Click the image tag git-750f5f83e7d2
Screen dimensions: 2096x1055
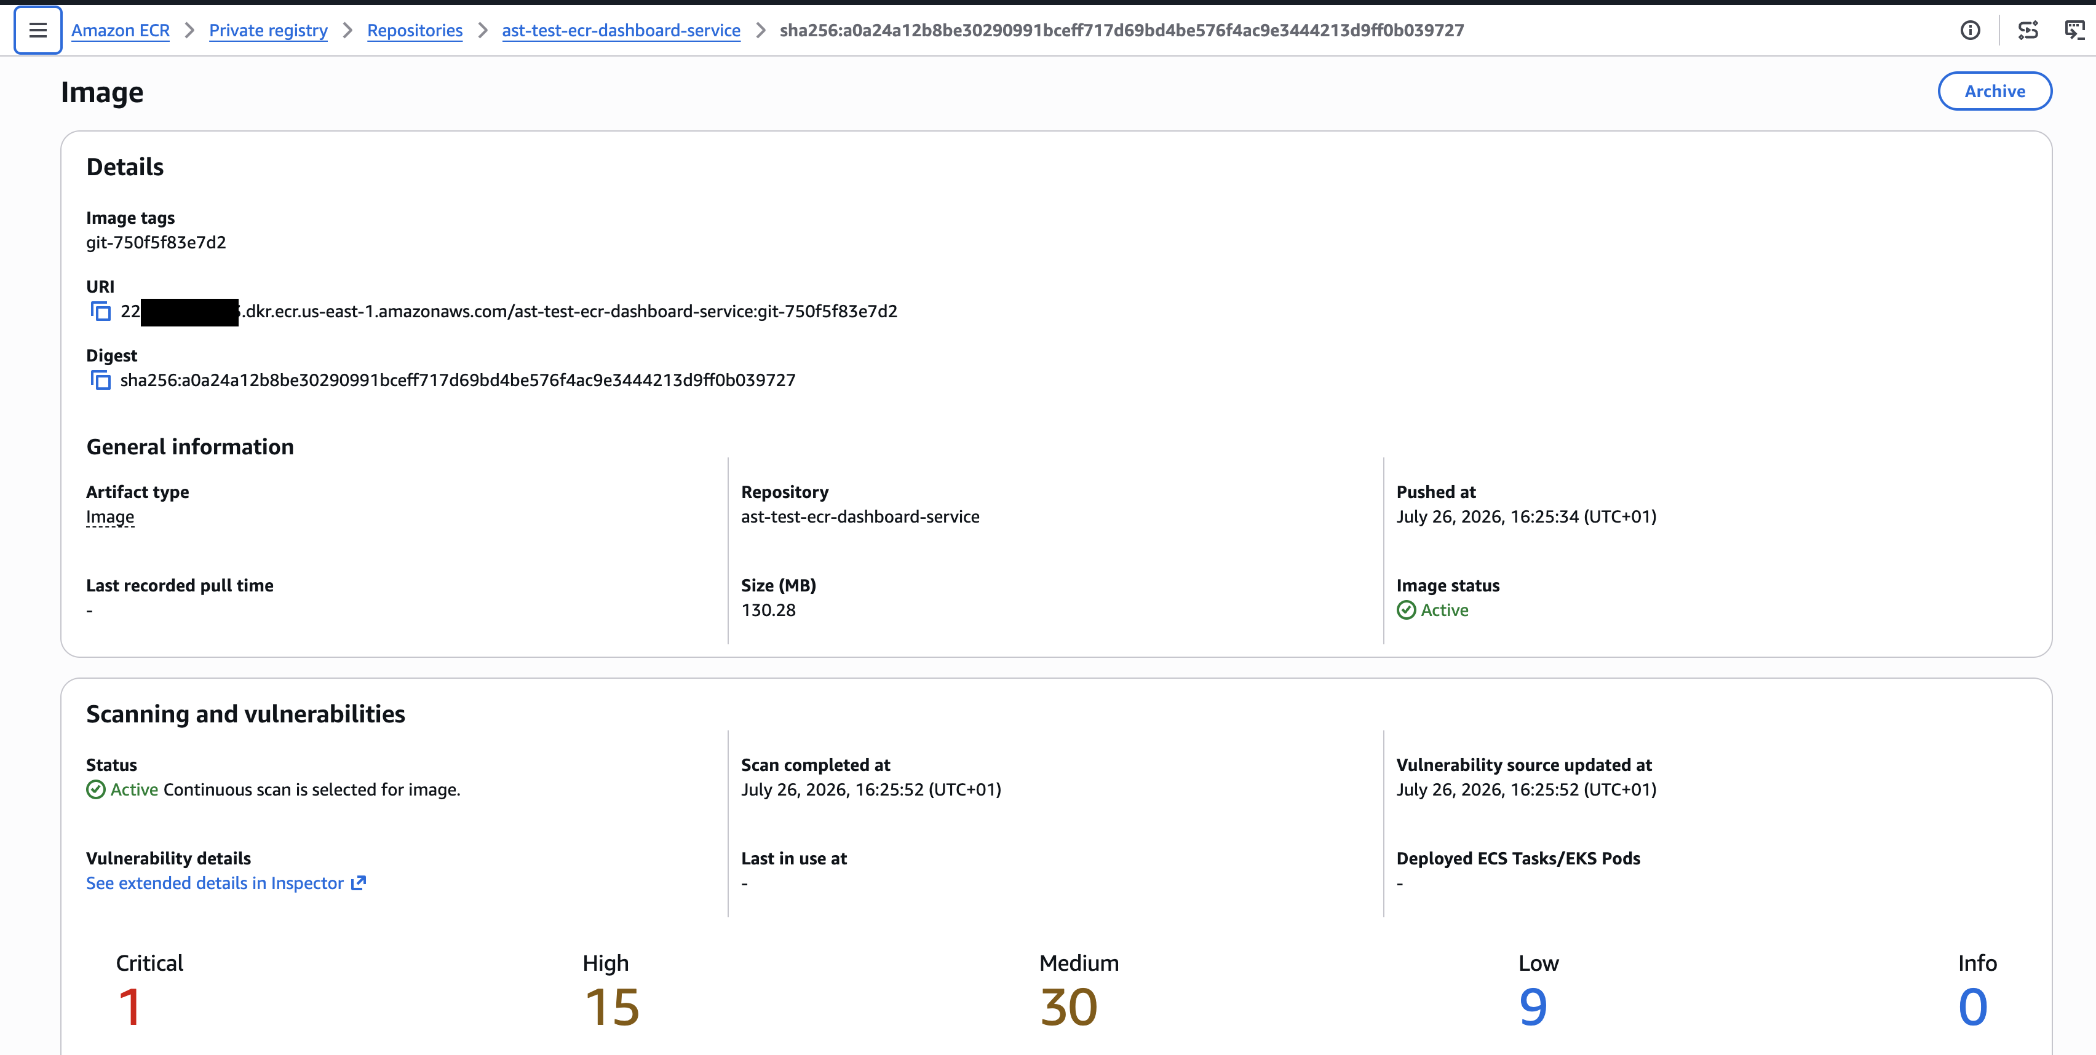coord(156,242)
